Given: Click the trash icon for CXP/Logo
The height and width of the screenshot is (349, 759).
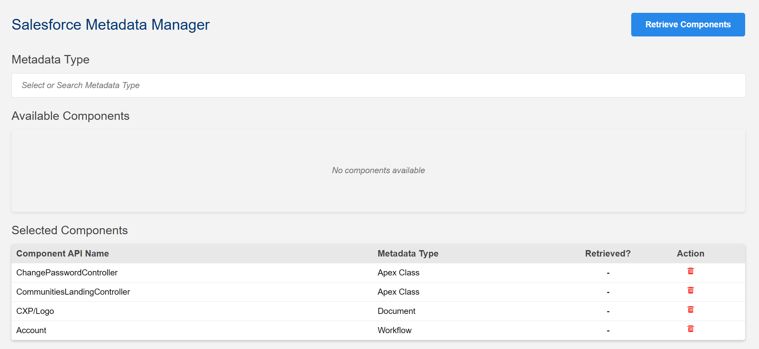Looking at the screenshot, I should click(x=690, y=310).
